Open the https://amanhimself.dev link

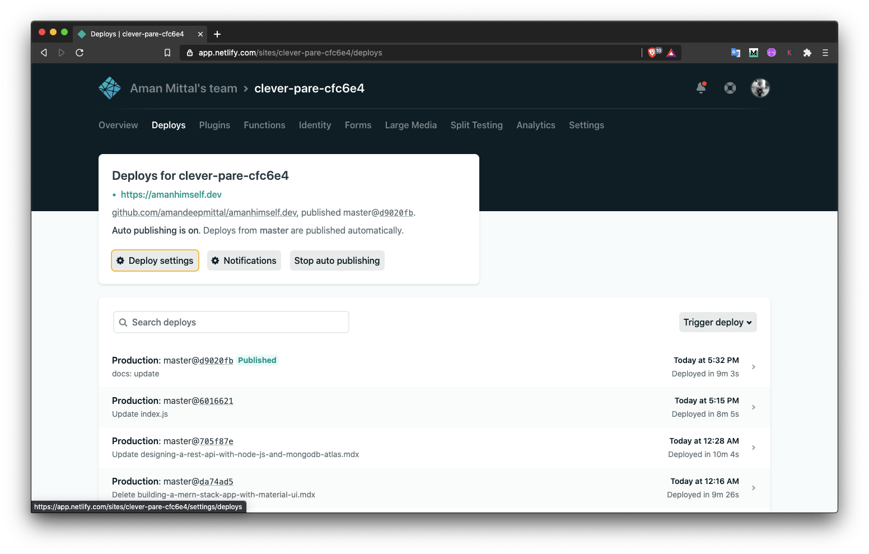(171, 194)
